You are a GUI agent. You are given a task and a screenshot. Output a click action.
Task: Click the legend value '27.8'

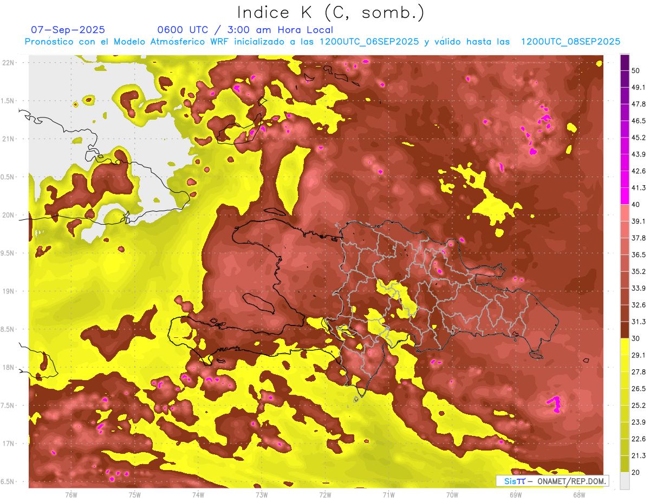pos(638,372)
